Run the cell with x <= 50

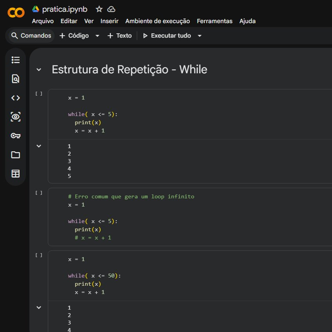point(39,255)
